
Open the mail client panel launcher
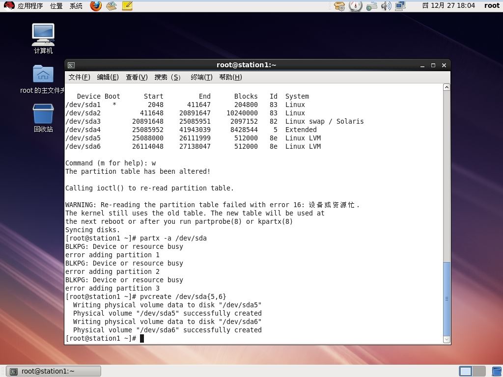112,6
